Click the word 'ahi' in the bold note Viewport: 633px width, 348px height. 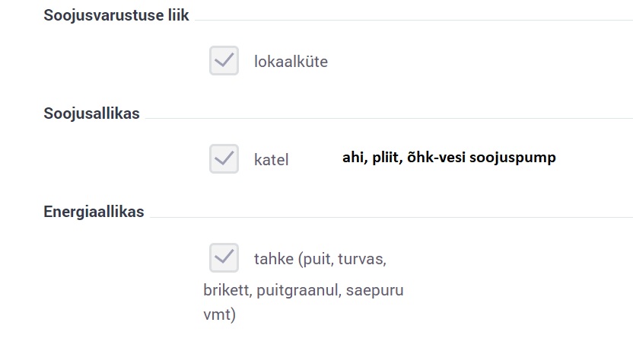coord(352,158)
